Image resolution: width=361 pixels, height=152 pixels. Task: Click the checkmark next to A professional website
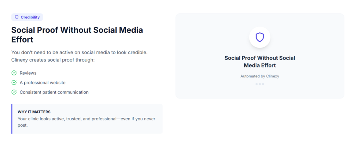[x=14, y=83]
